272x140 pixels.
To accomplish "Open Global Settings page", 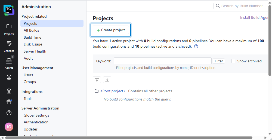I will point(36,115).
